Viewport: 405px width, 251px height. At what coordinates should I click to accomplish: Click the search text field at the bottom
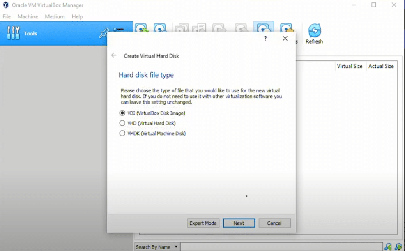(279, 247)
